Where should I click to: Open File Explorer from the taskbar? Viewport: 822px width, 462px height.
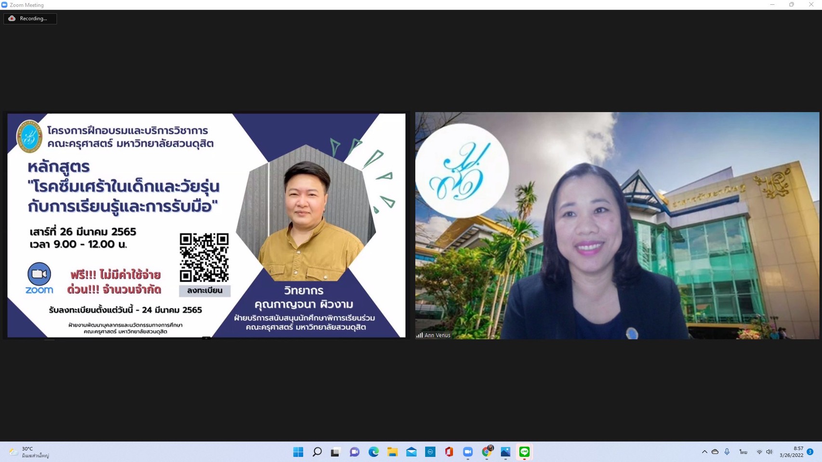coord(392,452)
